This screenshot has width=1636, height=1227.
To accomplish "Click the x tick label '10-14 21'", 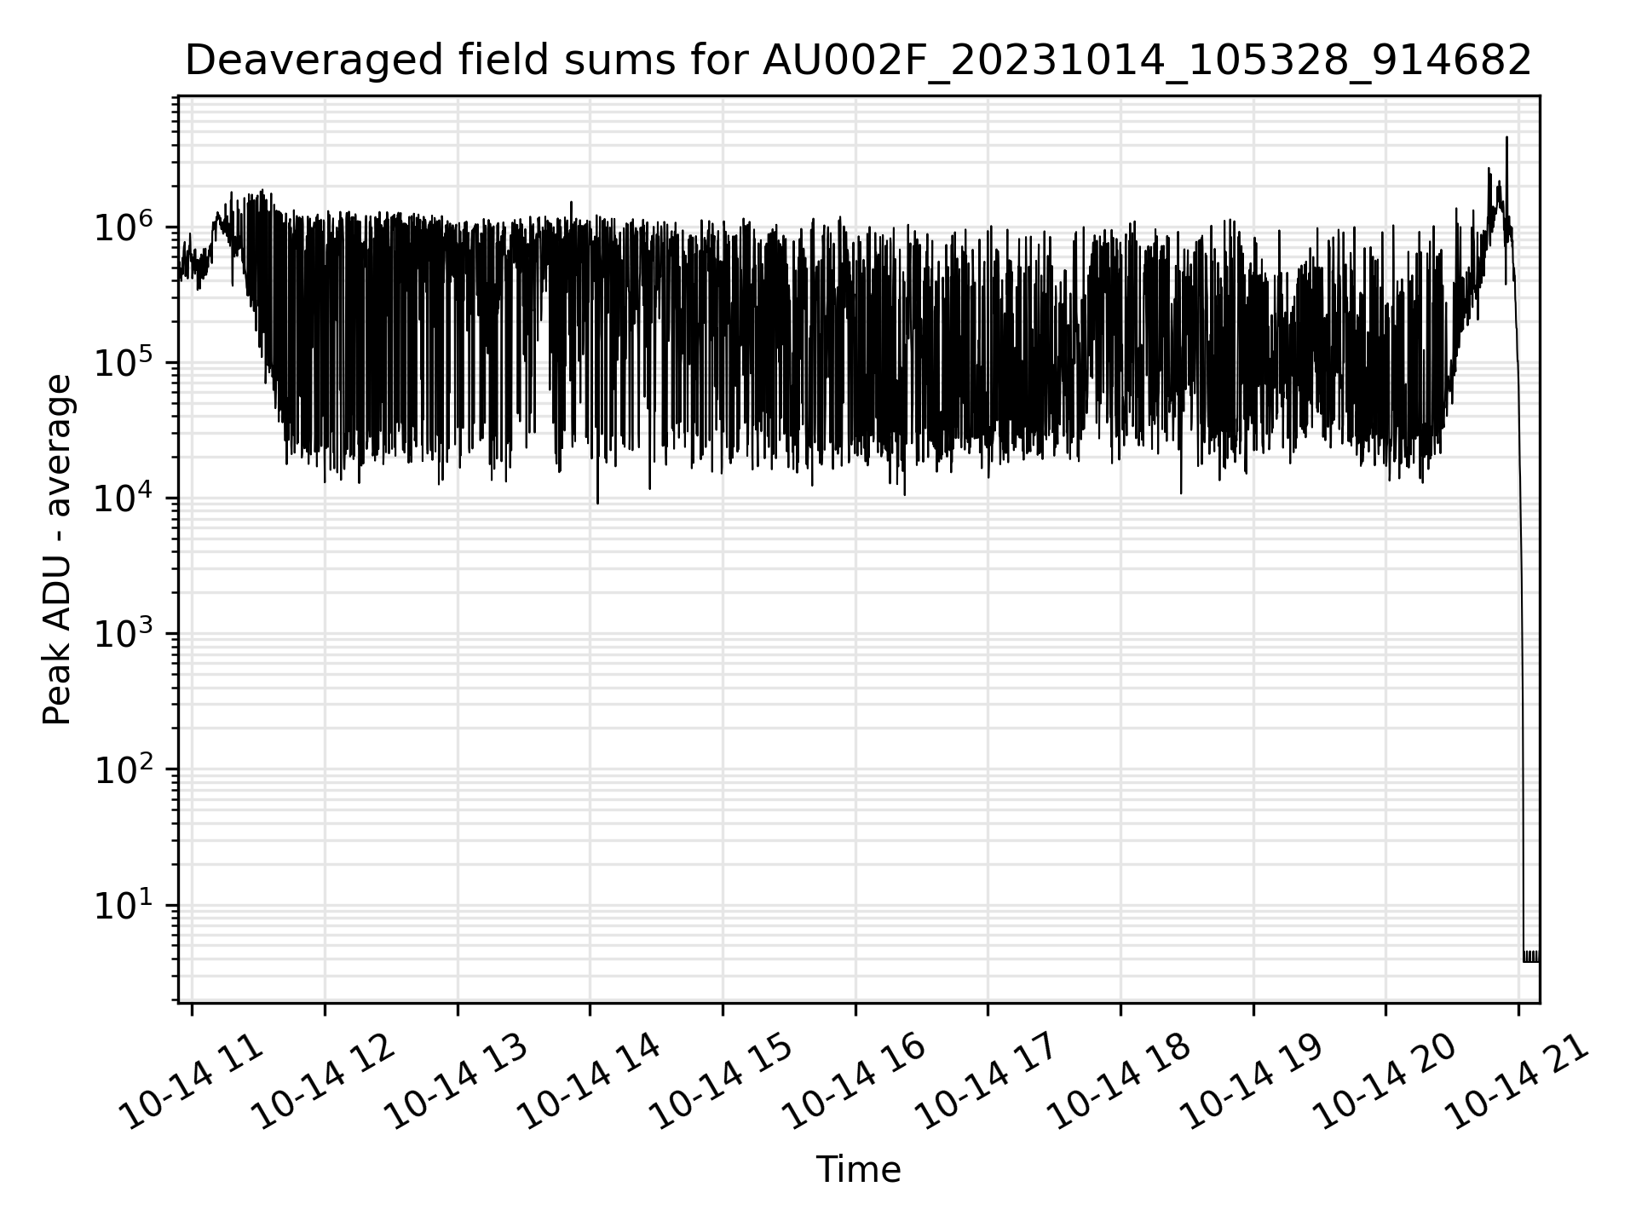I will (x=1518, y=1082).
